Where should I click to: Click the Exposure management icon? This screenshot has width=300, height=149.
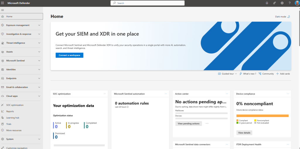coord(2,25)
